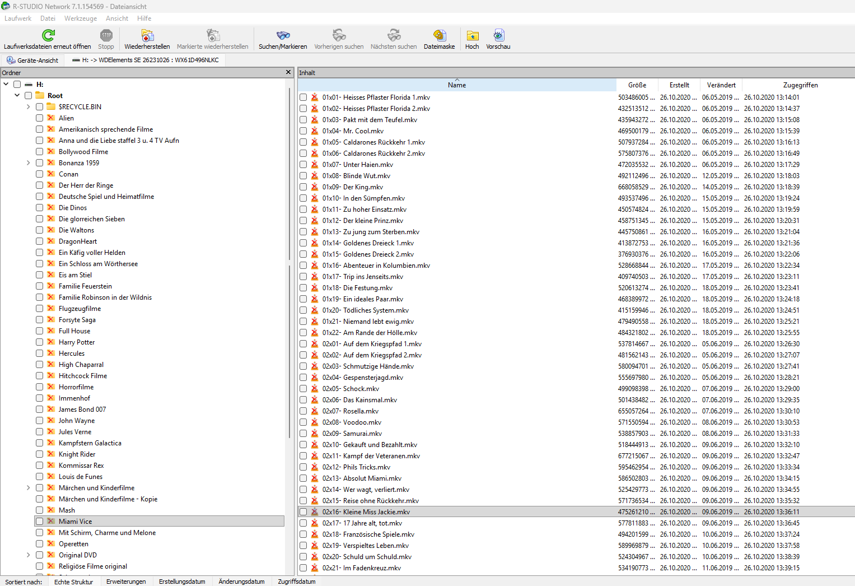The width and height of the screenshot is (855, 586).
Task: Tick the Root folder checkbox
Action: click(x=29, y=95)
